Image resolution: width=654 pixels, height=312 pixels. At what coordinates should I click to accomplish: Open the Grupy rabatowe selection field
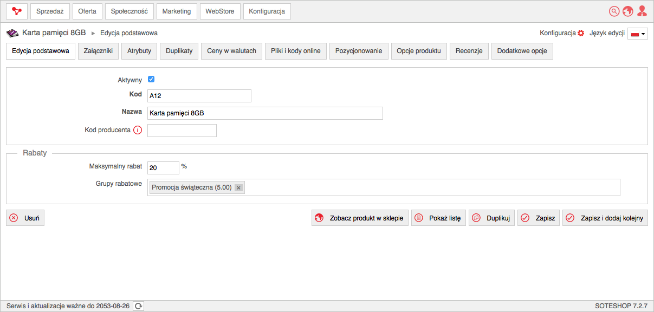[384, 187]
